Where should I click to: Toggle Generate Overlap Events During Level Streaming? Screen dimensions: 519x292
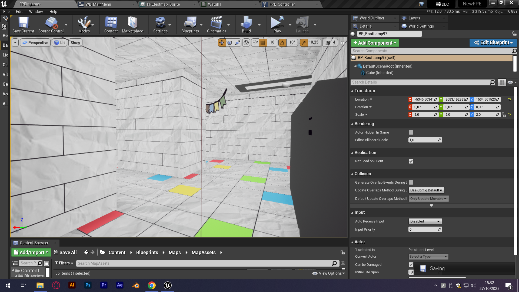tap(411, 182)
